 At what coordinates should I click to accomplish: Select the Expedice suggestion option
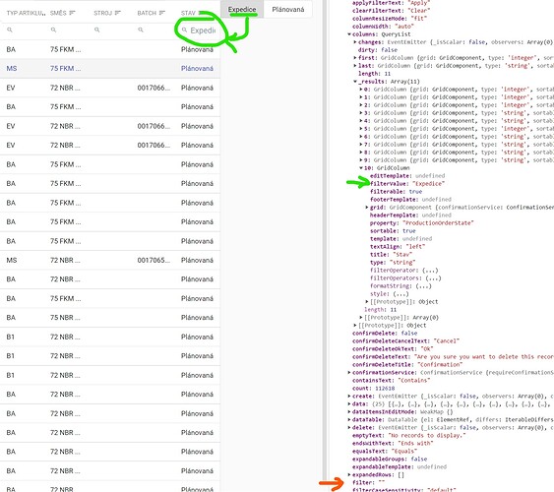click(242, 9)
